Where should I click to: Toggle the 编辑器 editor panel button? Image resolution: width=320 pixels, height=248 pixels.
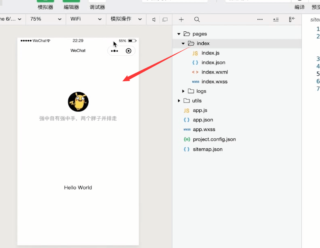(x=71, y=4)
